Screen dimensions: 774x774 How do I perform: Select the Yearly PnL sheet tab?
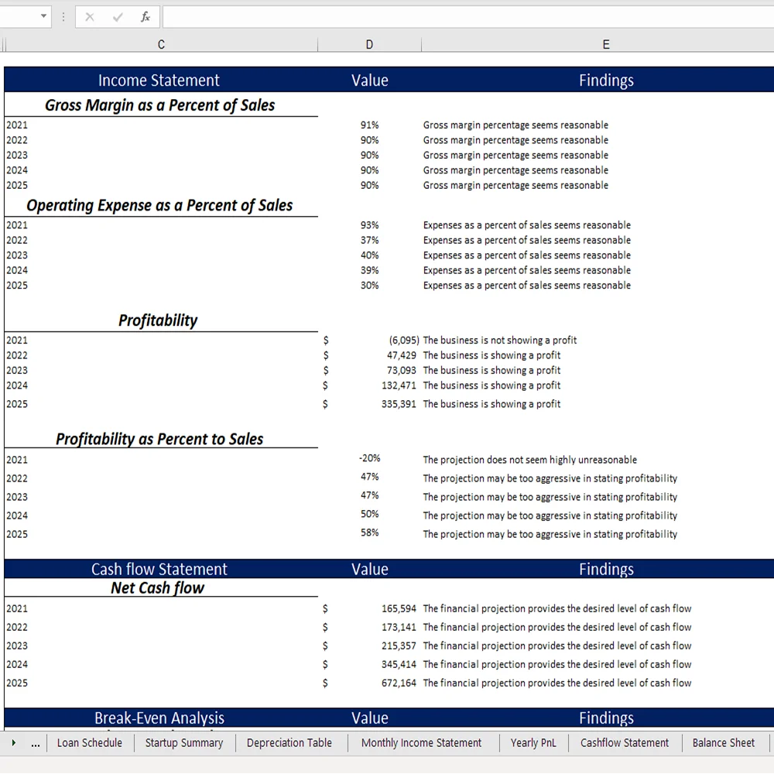(534, 742)
